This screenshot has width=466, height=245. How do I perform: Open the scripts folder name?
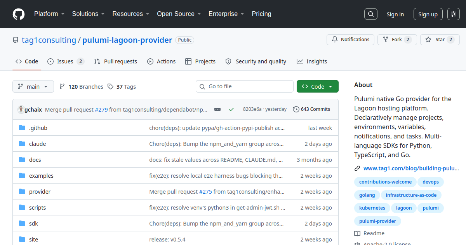click(37, 208)
